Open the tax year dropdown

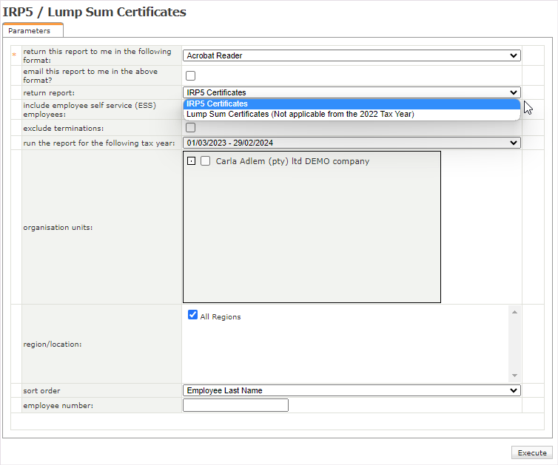(x=352, y=143)
